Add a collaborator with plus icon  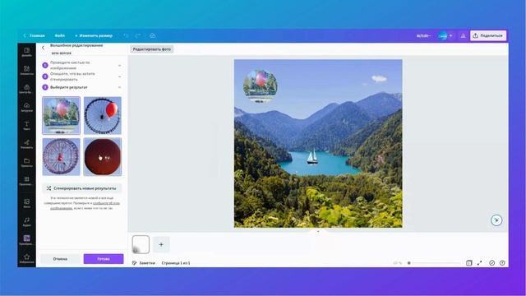pyautogui.click(x=451, y=35)
